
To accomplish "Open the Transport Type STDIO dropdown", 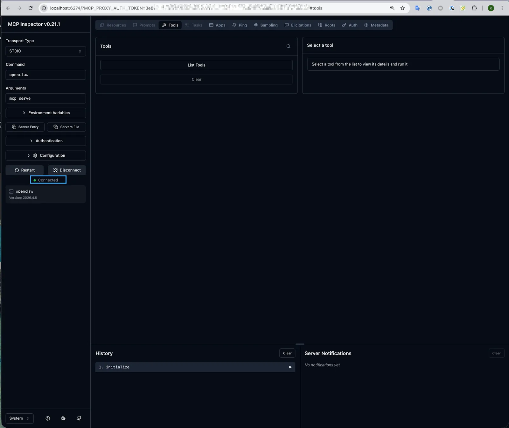I will coord(46,51).
